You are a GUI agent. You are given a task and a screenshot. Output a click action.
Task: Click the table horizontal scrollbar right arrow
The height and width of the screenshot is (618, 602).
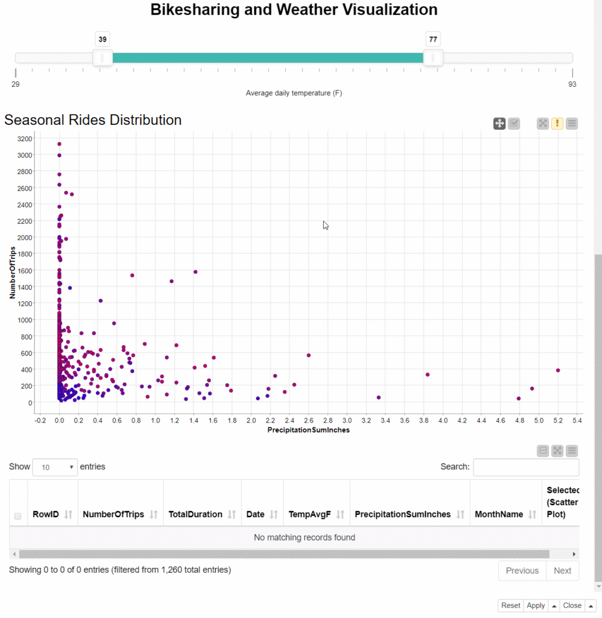(x=574, y=554)
